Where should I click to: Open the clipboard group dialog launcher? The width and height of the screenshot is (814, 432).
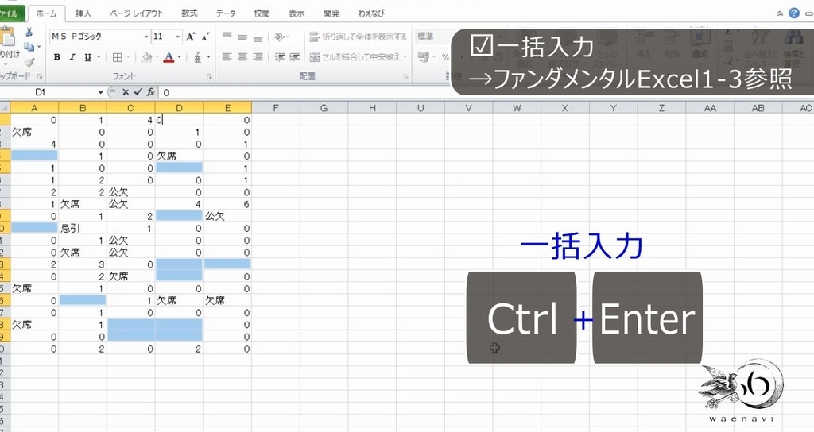(x=40, y=77)
